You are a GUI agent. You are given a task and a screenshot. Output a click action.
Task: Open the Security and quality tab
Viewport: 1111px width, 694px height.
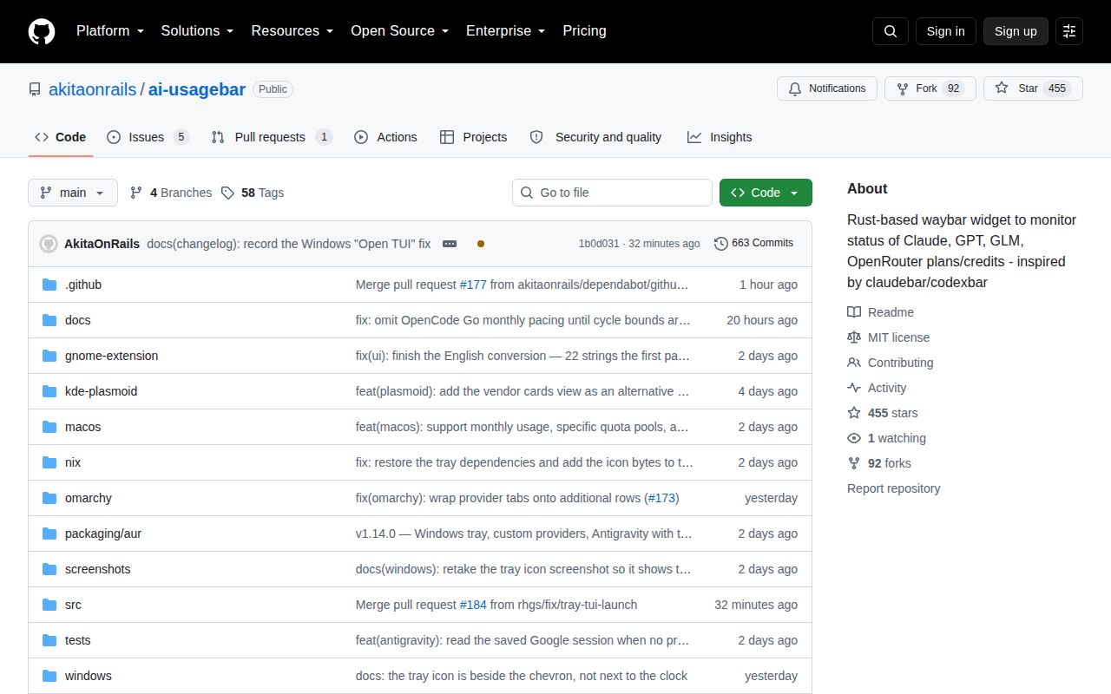595,137
